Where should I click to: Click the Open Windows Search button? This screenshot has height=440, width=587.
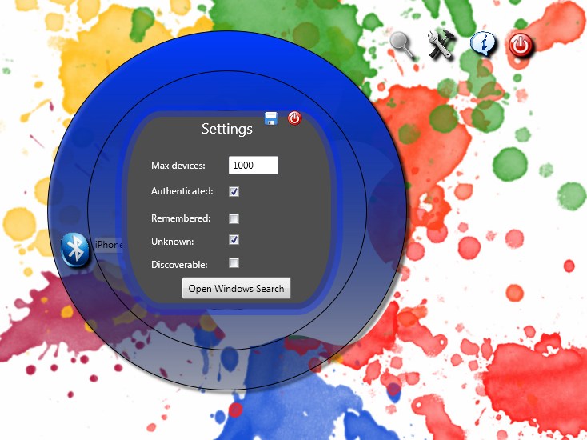[x=236, y=288]
